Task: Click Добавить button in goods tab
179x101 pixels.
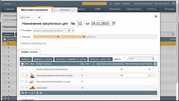Action: point(26,59)
